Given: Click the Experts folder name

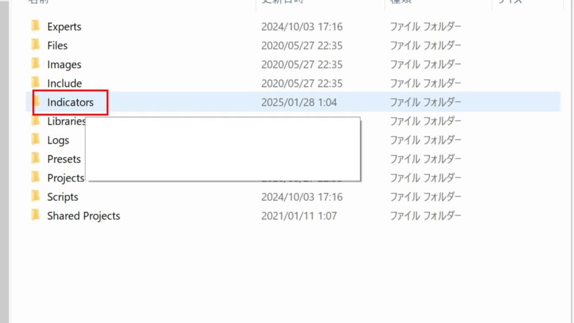Looking at the screenshot, I should tap(64, 27).
